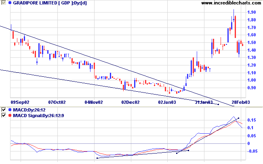Click the blue dot beside GRADIPORE LIMITED
This screenshot has height=164, width=263.
(x=10, y=3)
